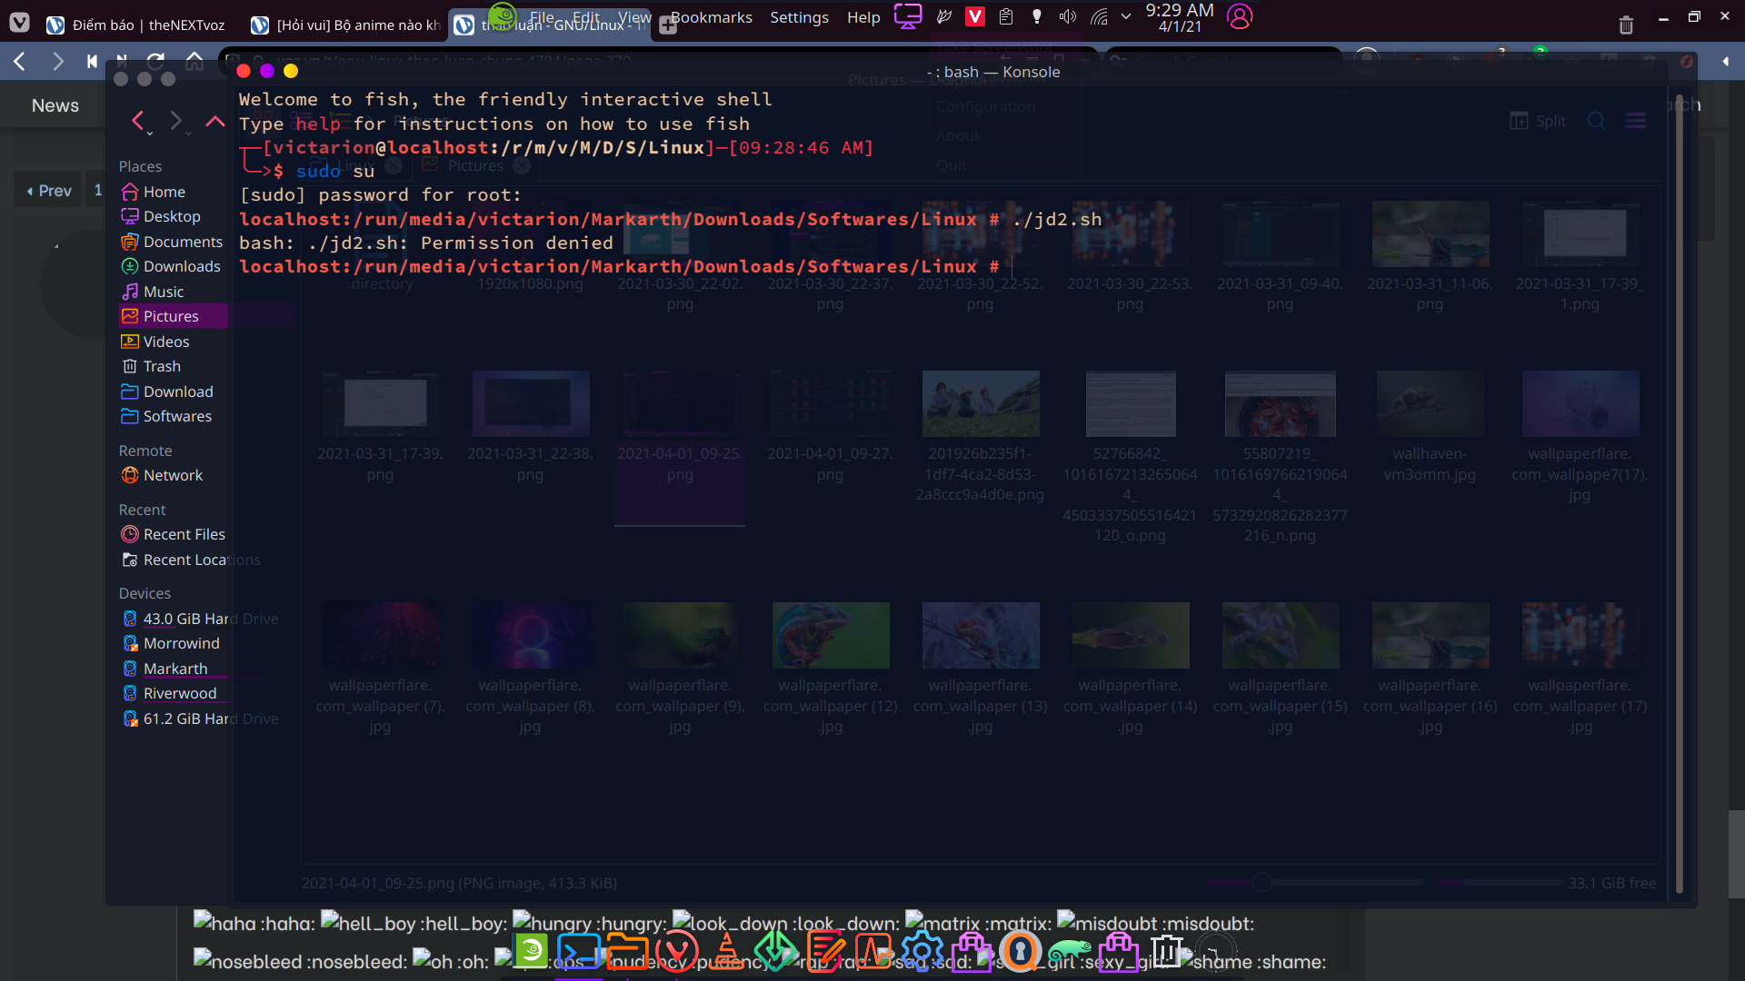Open the keyhole password manager dock icon
The height and width of the screenshot is (981, 1745).
click(x=1020, y=951)
